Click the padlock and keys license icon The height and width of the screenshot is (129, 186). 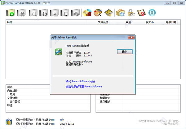click(131, 13)
